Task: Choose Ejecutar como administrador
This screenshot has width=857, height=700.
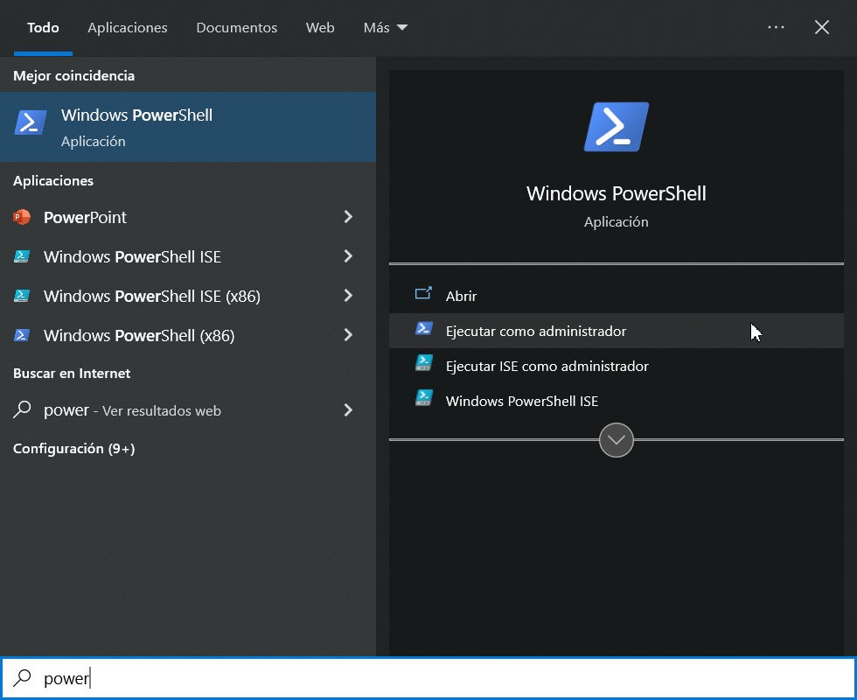Action: click(x=617, y=331)
